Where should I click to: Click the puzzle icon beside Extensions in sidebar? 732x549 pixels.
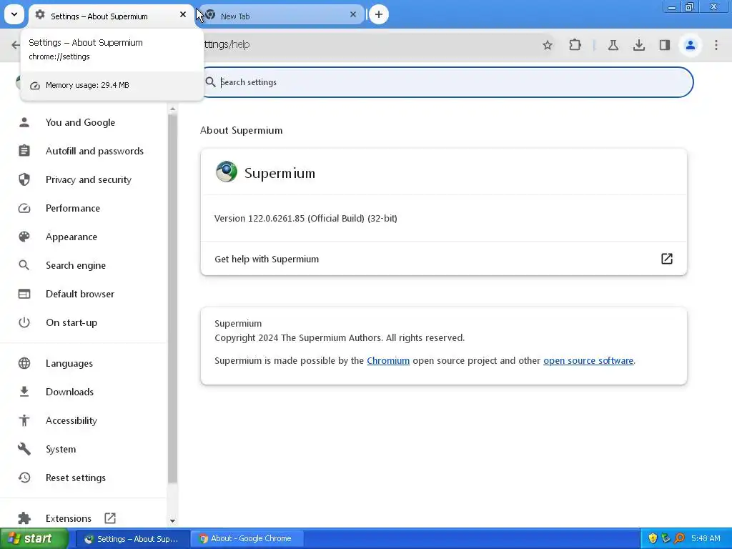tap(24, 518)
